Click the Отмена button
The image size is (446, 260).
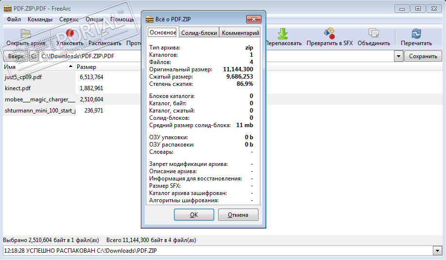[x=238, y=215]
